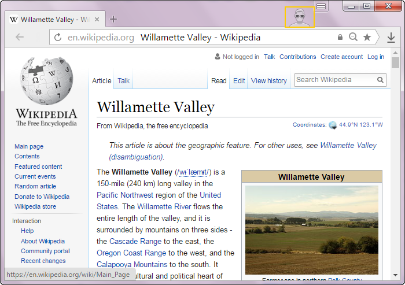Click the pronunciation IPA link
This screenshot has width=405, height=285.
tap(193, 172)
